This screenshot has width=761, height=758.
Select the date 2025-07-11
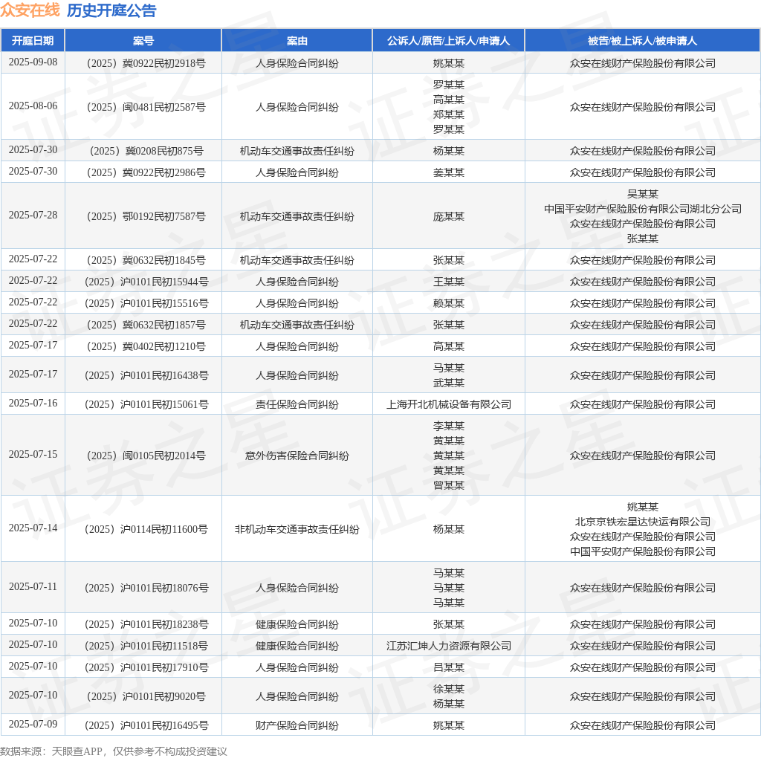[x=33, y=586]
